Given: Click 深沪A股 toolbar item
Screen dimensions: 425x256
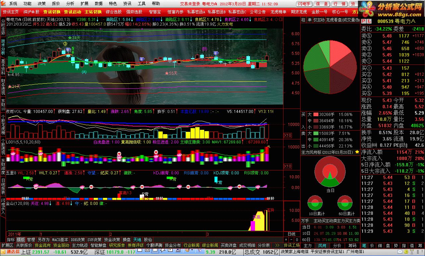Looking at the screenshot, I should (x=31, y=12).
